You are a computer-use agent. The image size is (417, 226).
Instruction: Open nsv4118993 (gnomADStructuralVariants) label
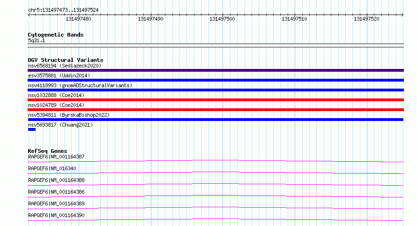pyautogui.click(x=80, y=85)
